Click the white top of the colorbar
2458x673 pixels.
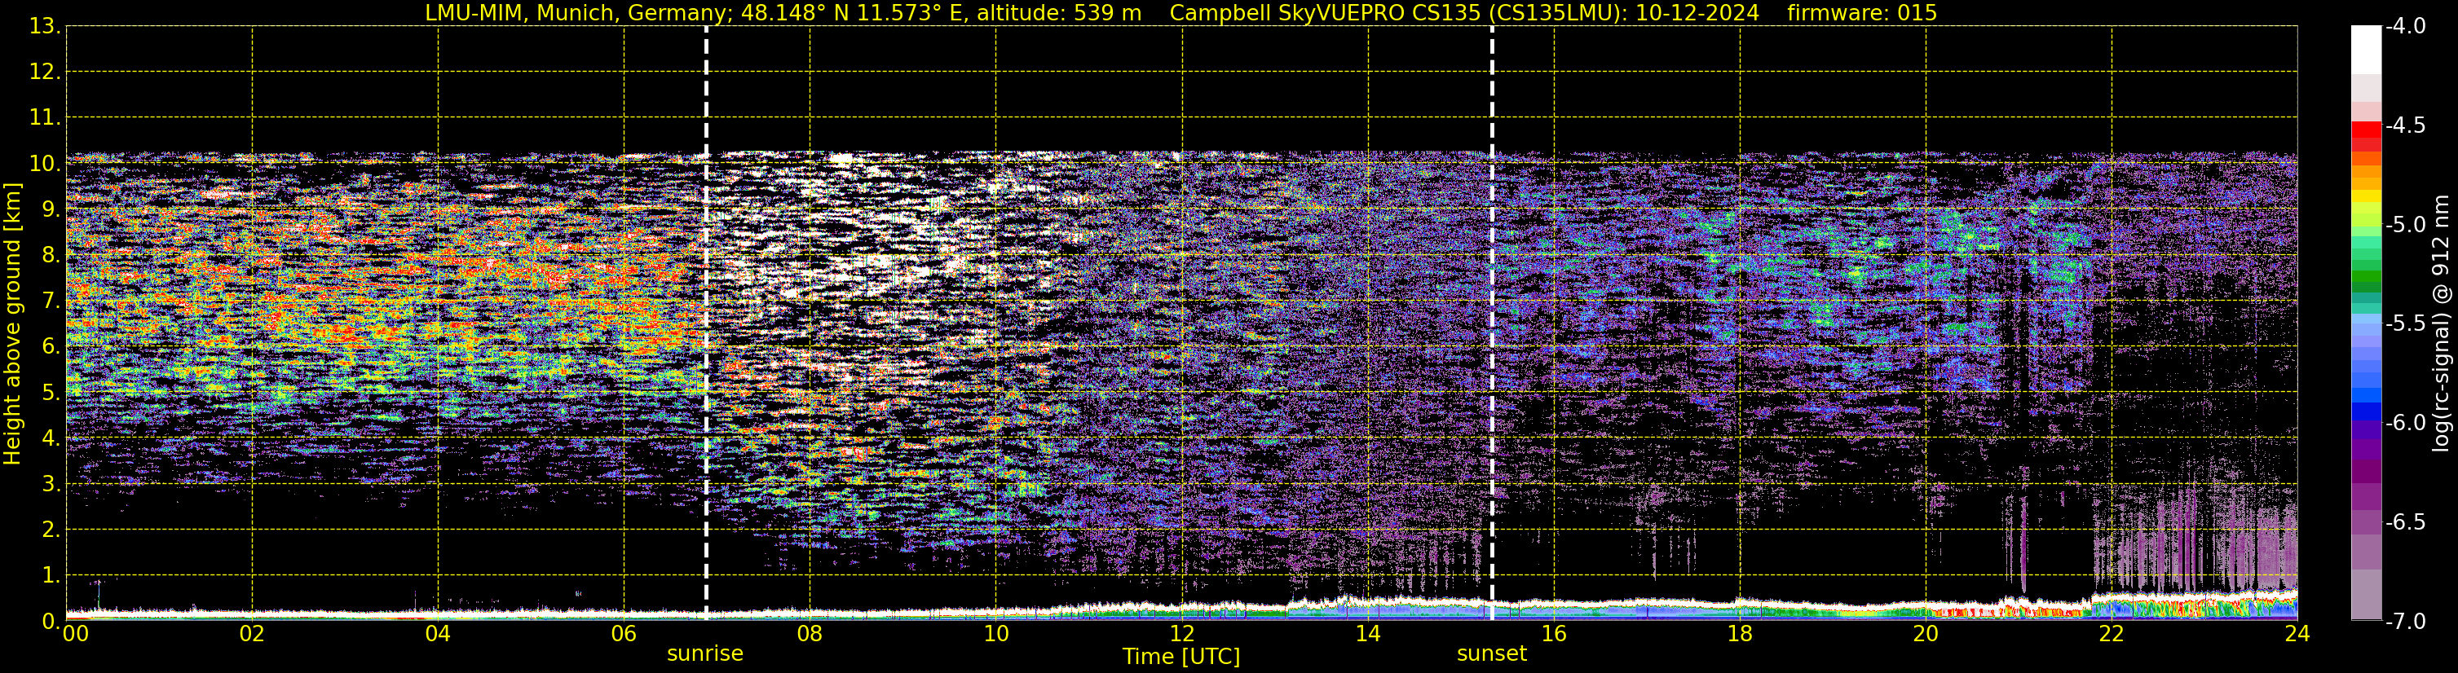pyautogui.click(x=2367, y=50)
